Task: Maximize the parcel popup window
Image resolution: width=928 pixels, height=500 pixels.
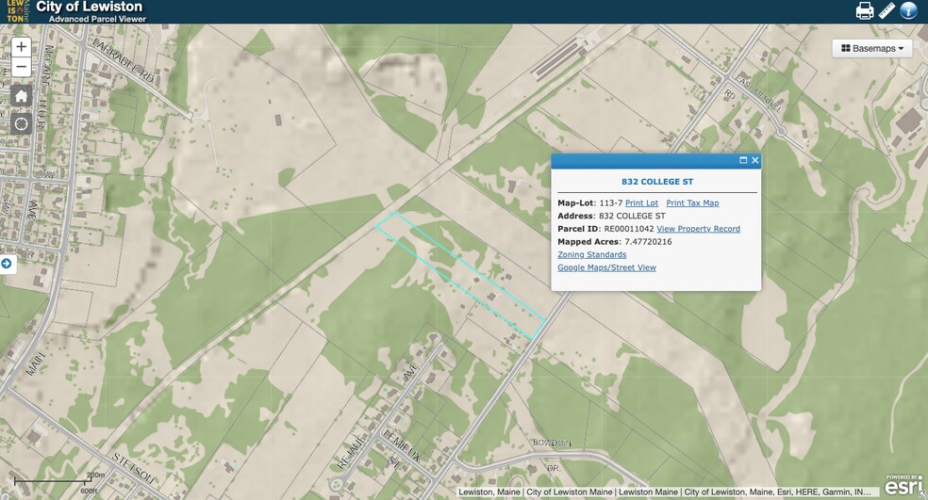Action: point(743,160)
